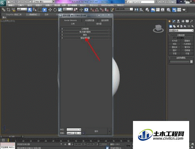This screenshot has height=149, width=195.
Task: Open the named selection sets dropdown
Action: 124,9
